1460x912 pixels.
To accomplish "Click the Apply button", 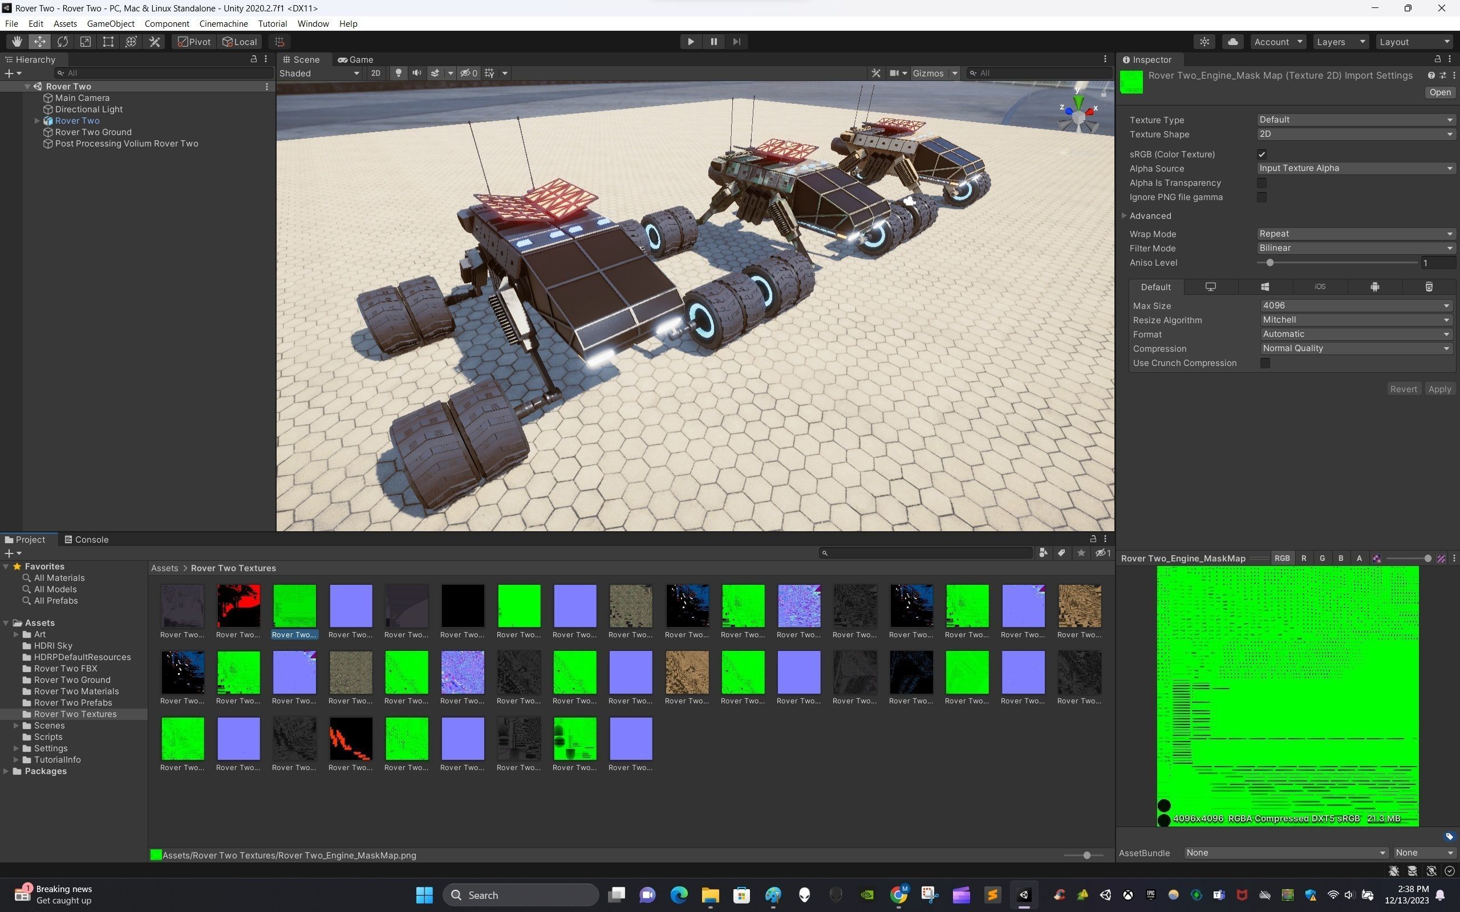I will coord(1439,389).
